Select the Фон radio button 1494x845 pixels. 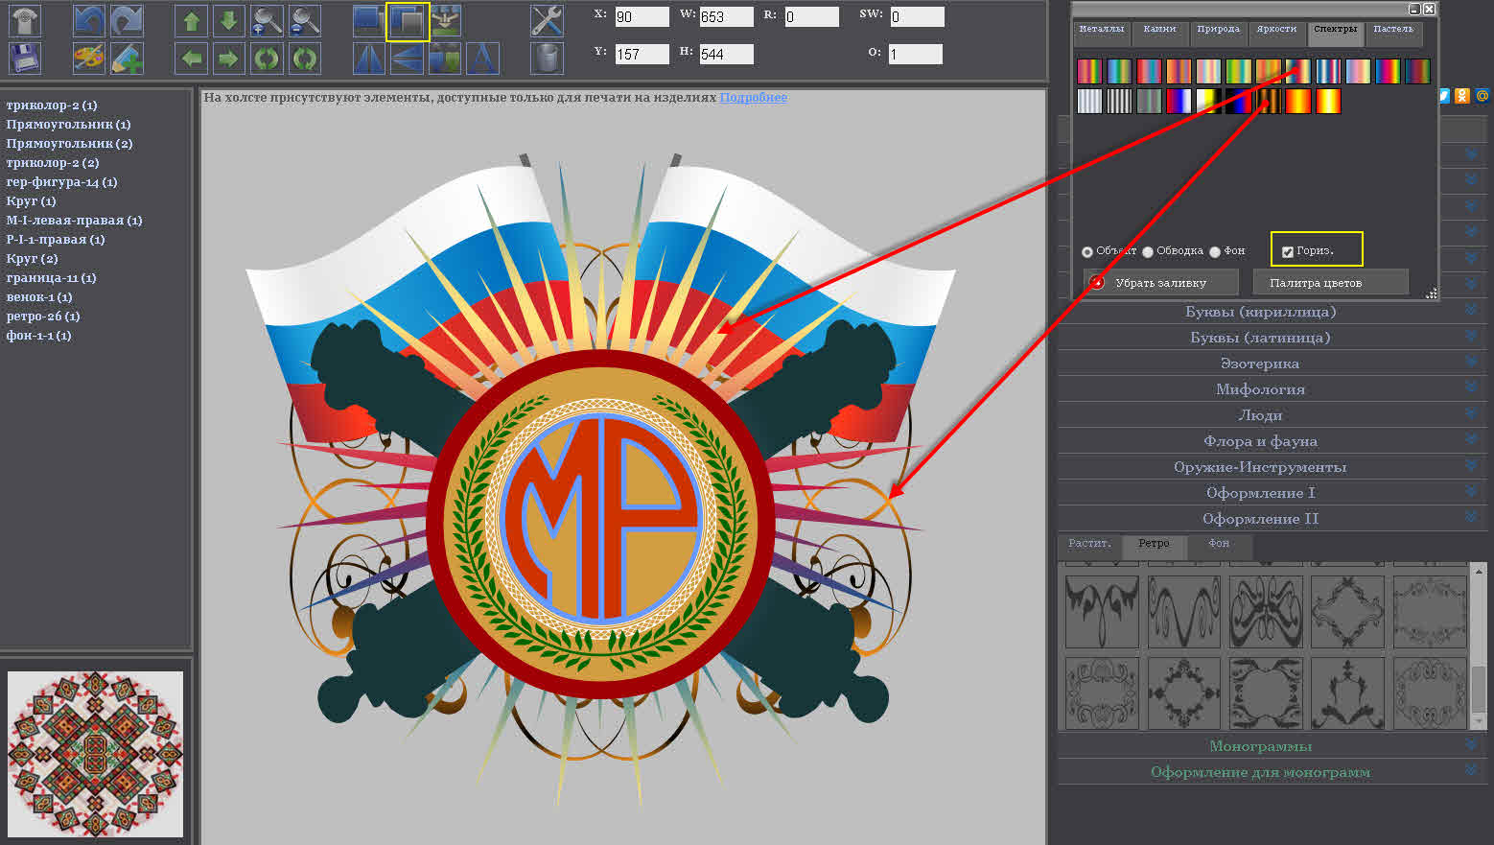1215,251
